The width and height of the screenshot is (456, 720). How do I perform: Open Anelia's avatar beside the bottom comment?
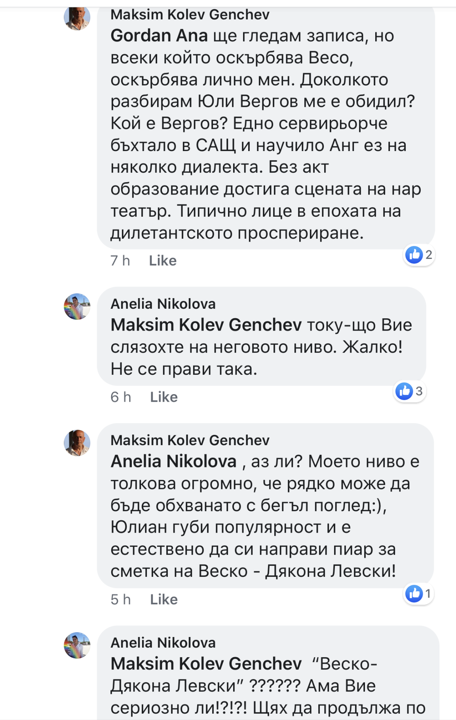pos(77,645)
